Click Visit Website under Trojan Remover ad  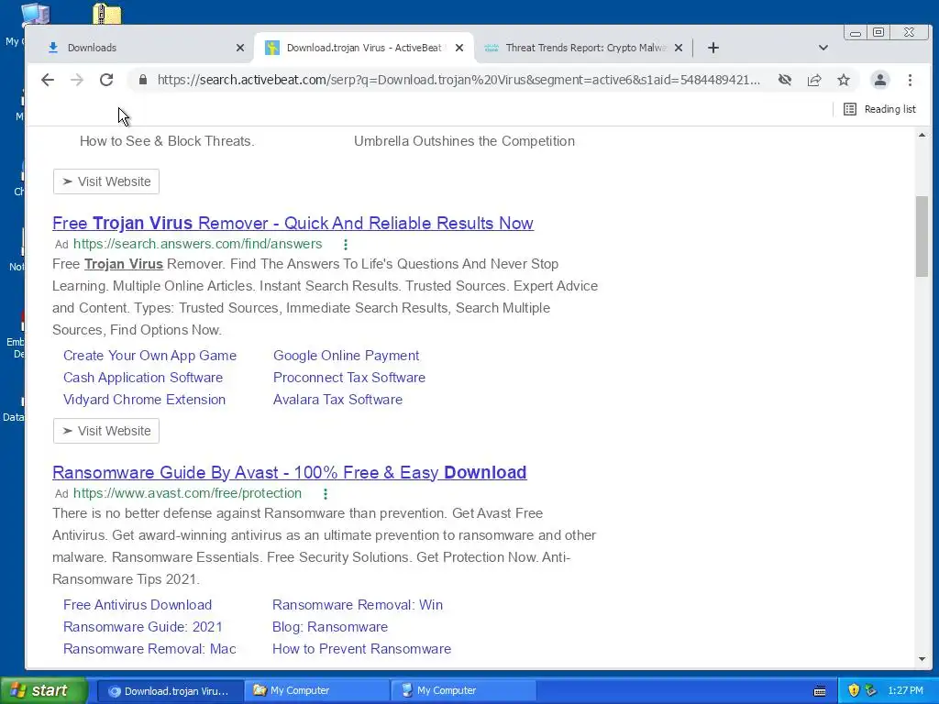coord(106,431)
